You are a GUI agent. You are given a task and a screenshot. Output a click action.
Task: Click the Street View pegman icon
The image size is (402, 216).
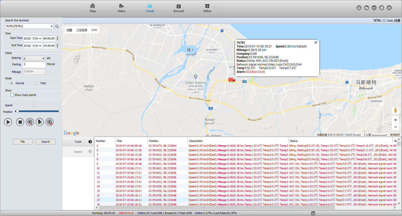click(x=395, y=110)
